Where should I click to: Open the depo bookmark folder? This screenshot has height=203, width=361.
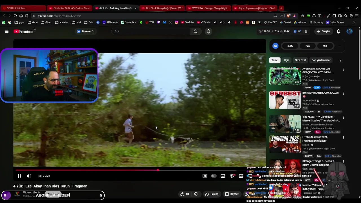[x=33, y=22]
